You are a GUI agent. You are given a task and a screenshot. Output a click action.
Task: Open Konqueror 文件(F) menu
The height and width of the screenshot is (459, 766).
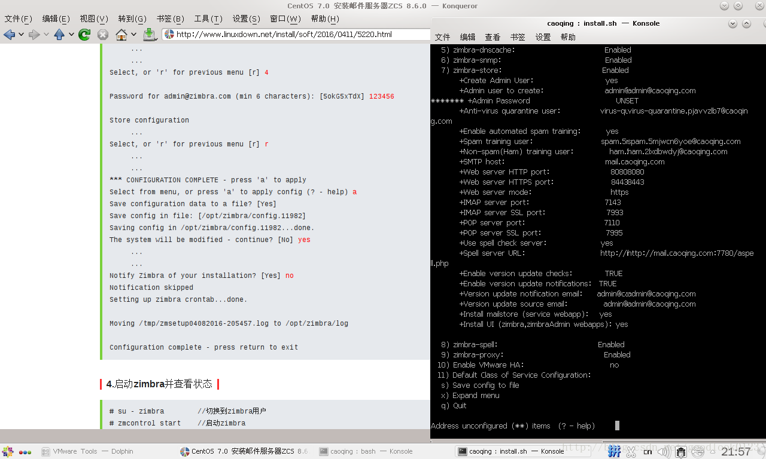[x=19, y=19]
